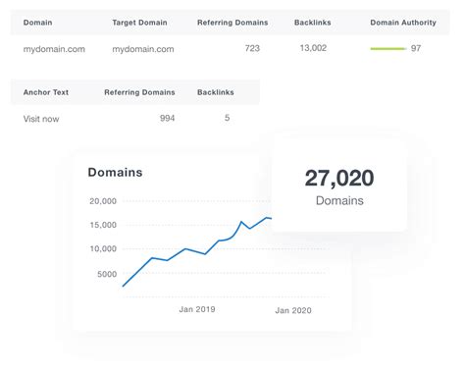This screenshot has width=465, height=373.
Task: Click the 20,000 y-axis label
Action: pyautogui.click(x=103, y=201)
